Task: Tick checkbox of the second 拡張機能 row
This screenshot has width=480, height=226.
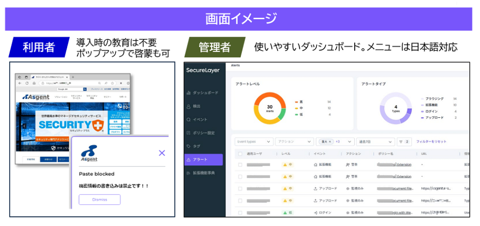Action: click(x=240, y=176)
